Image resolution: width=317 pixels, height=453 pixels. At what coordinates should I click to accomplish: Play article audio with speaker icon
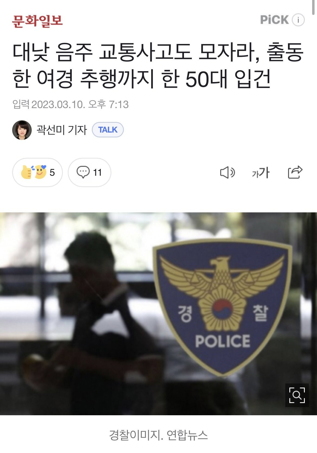tap(227, 172)
